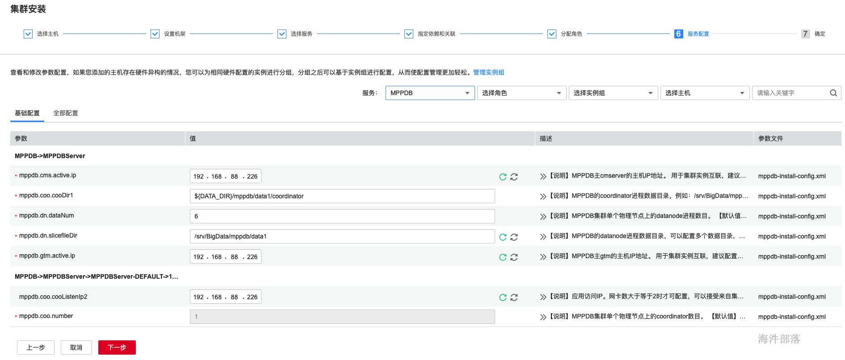Viewport: 845px width, 360px height.
Task: Click mppdb.cms.active.ip parameter name
Action: [48, 175]
